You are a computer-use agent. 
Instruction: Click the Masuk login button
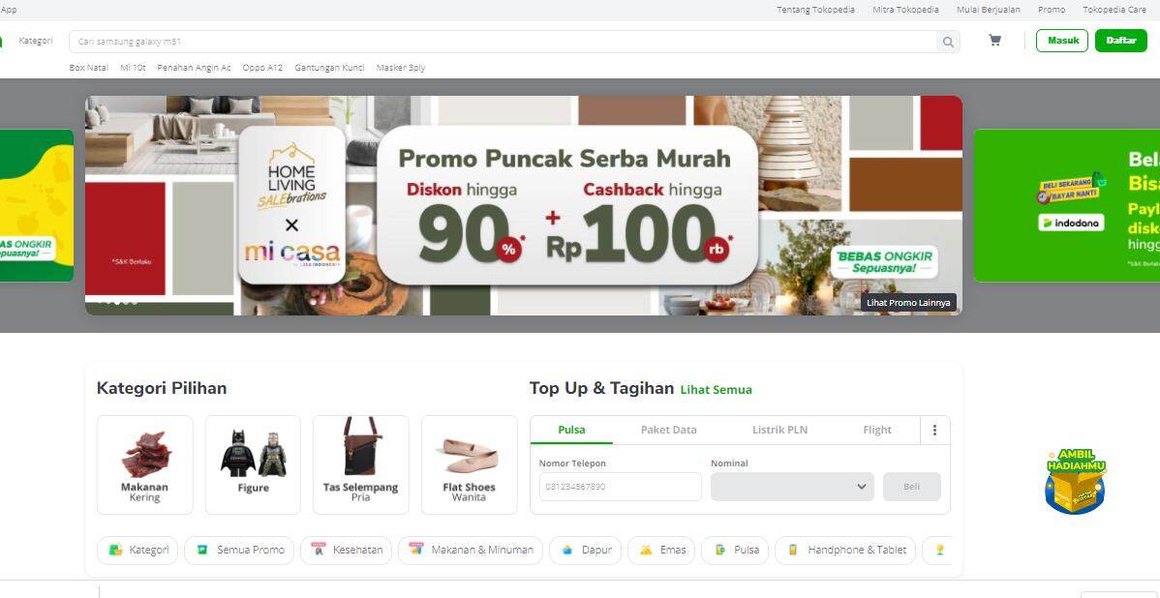pyautogui.click(x=1062, y=41)
